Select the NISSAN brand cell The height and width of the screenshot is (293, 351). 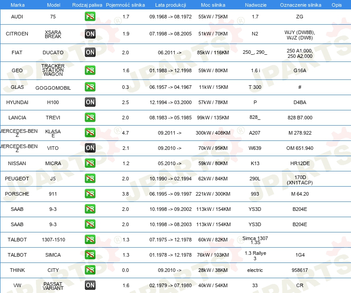[17, 163]
